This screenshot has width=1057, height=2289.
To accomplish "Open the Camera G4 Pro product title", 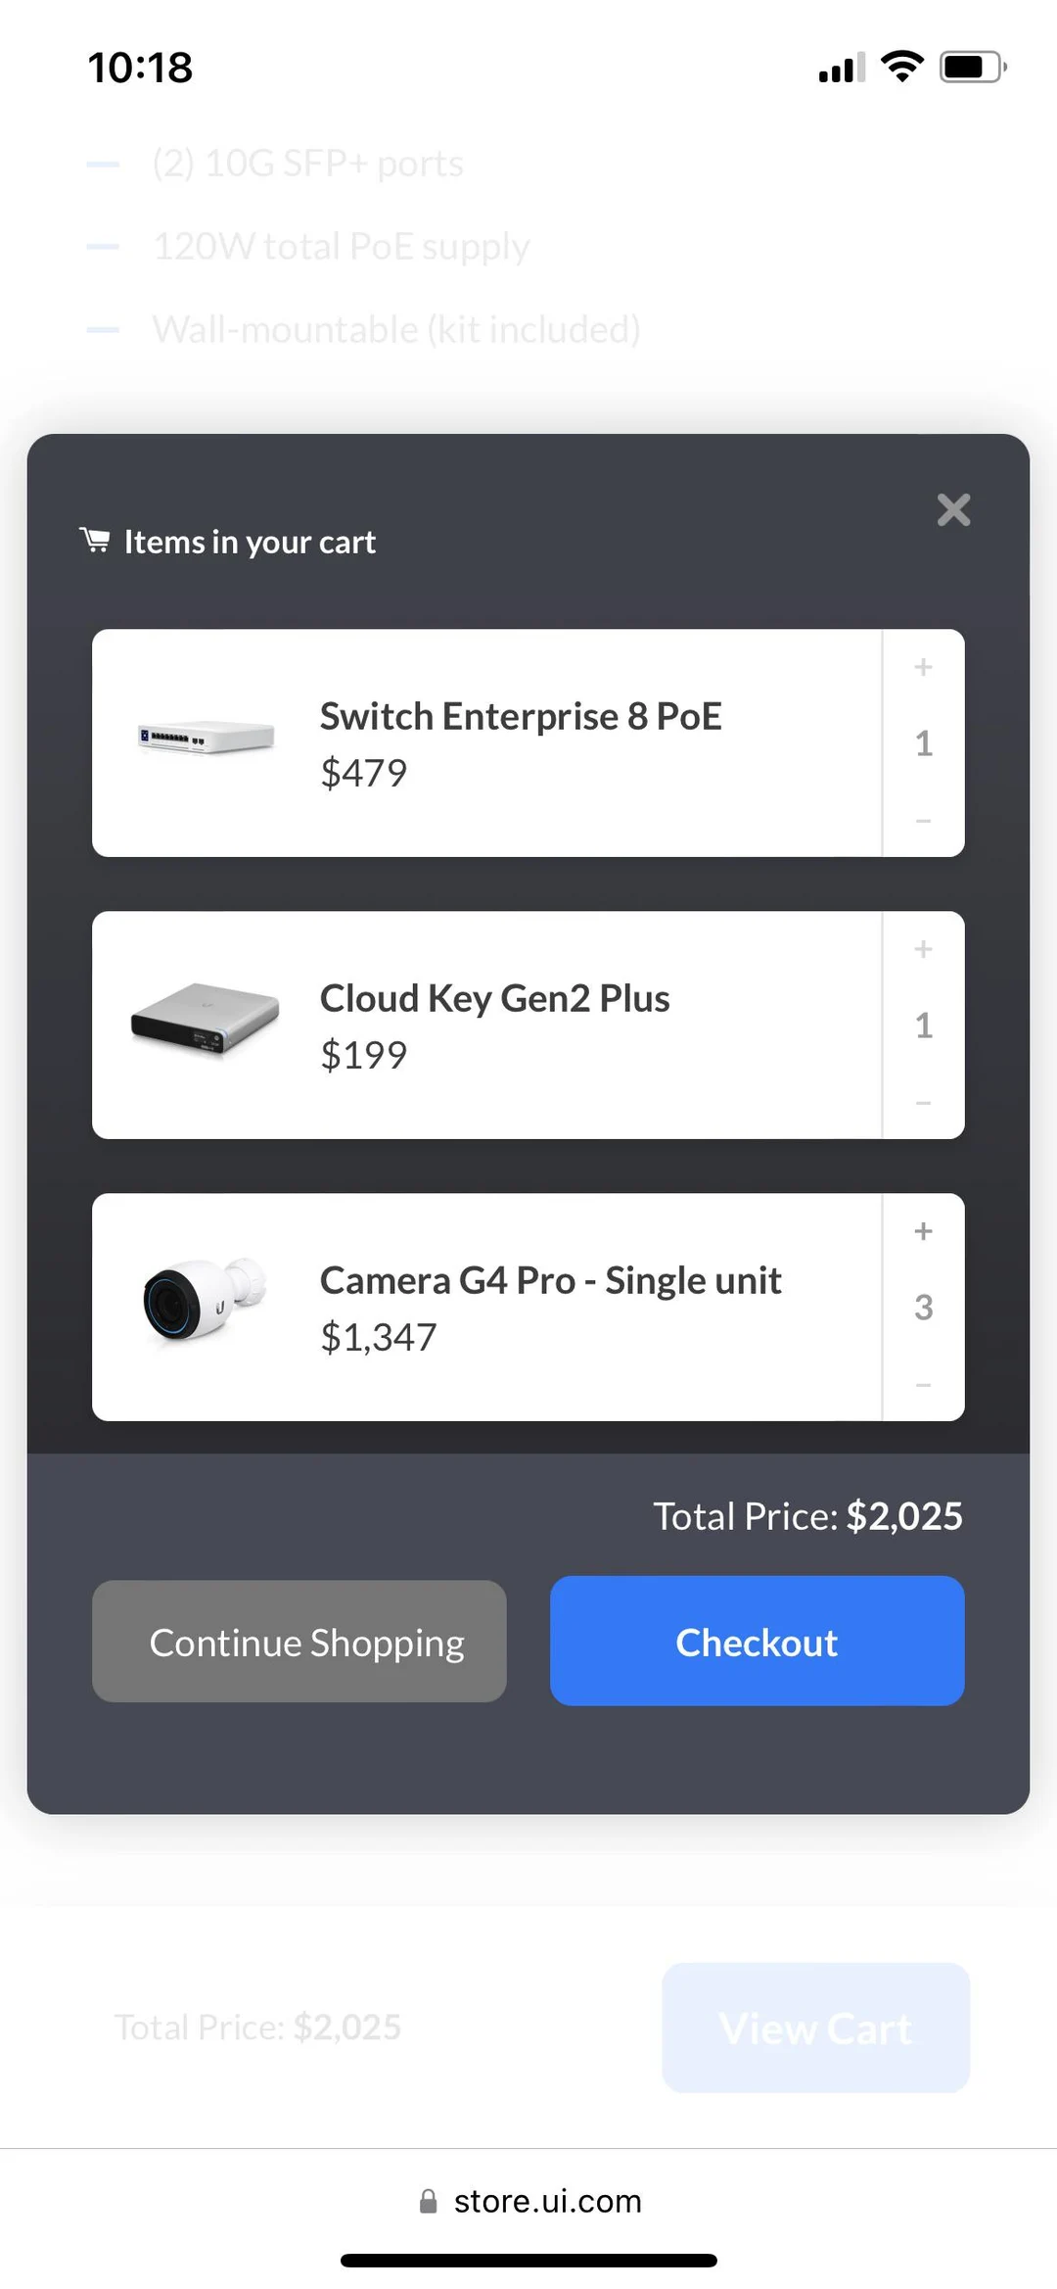I will click(550, 1280).
